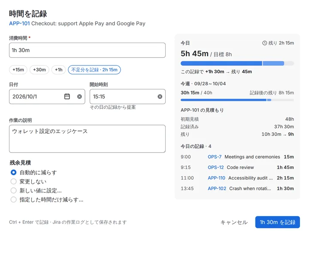This screenshot has height=264, width=309.
Task: Click この記録で +1h 30m summary text
Action: click(216, 71)
